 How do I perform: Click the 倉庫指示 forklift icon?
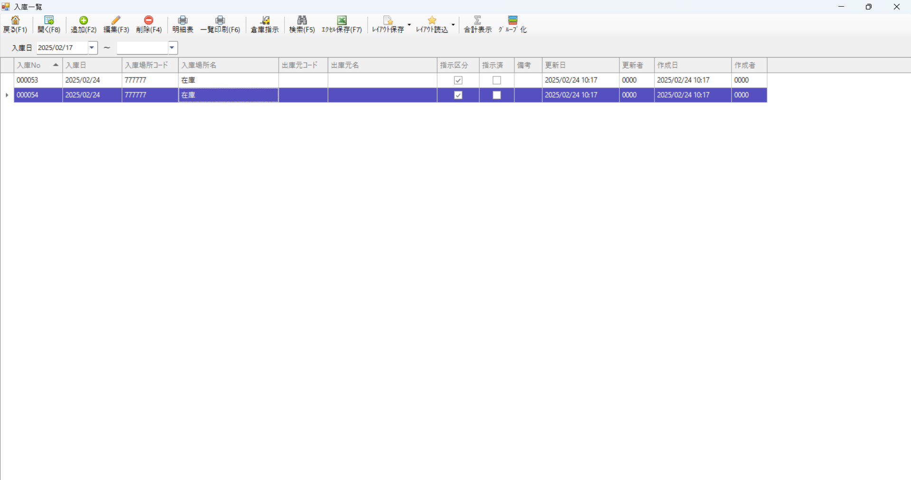[265, 20]
